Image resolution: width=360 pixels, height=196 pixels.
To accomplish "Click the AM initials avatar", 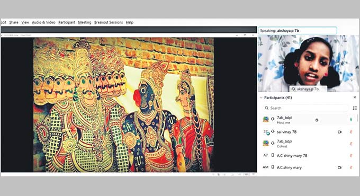I will pyautogui.click(x=265, y=167).
